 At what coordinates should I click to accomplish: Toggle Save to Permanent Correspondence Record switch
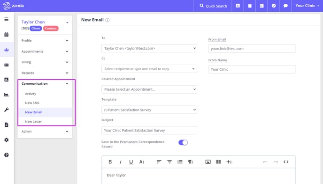click(x=183, y=142)
